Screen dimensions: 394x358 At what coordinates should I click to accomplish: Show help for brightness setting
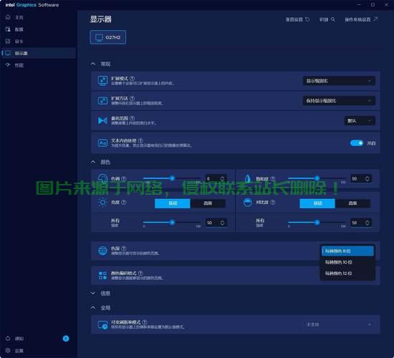point(124,203)
